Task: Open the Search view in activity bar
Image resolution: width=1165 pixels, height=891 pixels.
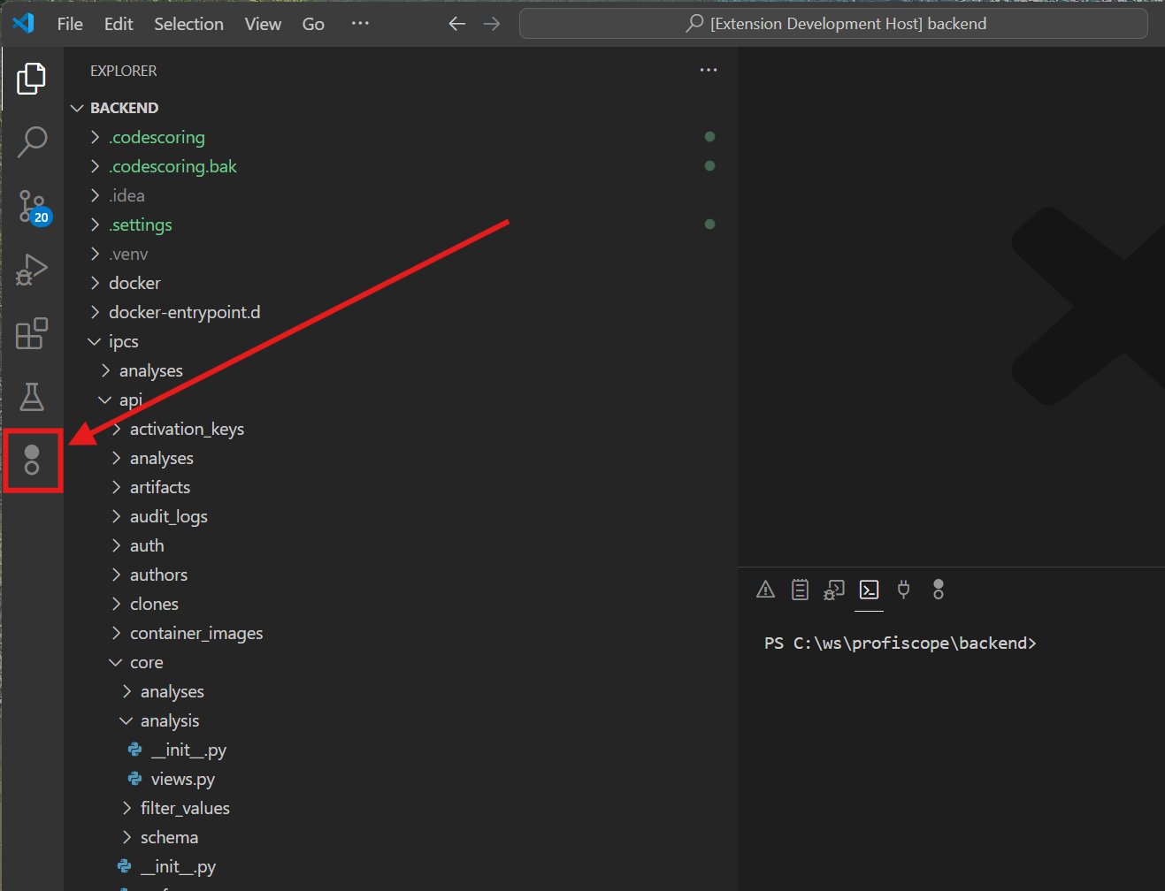Action: (32, 141)
